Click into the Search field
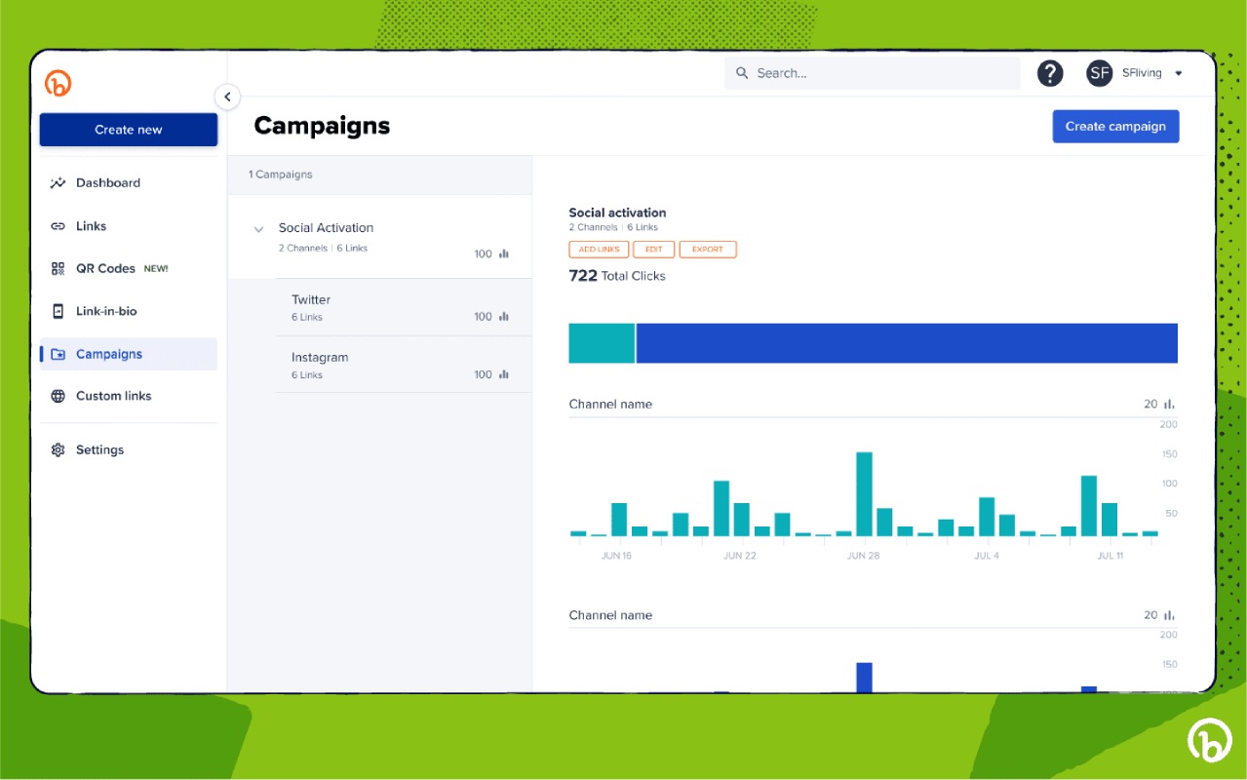 click(872, 73)
